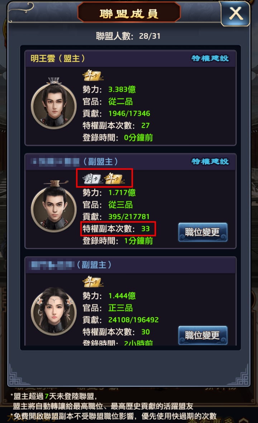Click the year card icon of 明王雲
The width and height of the screenshot is (258, 423).
(x=93, y=76)
